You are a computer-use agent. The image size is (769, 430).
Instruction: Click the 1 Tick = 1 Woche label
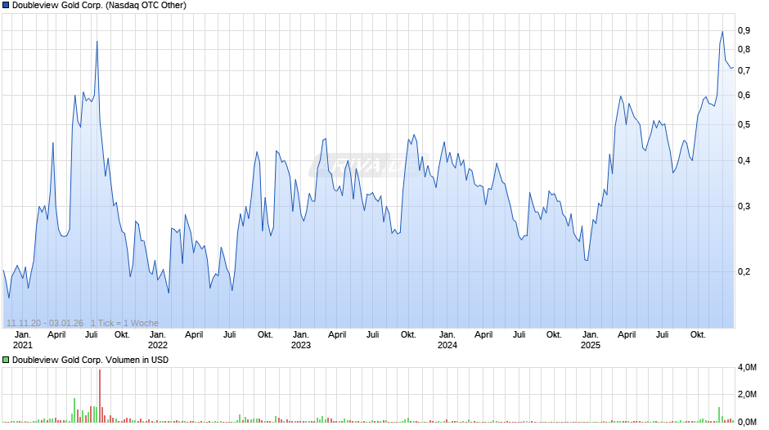click(x=124, y=323)
